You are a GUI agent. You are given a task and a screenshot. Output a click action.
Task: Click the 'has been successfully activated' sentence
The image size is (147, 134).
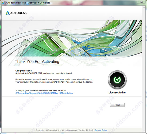click(x=44, y=73)
